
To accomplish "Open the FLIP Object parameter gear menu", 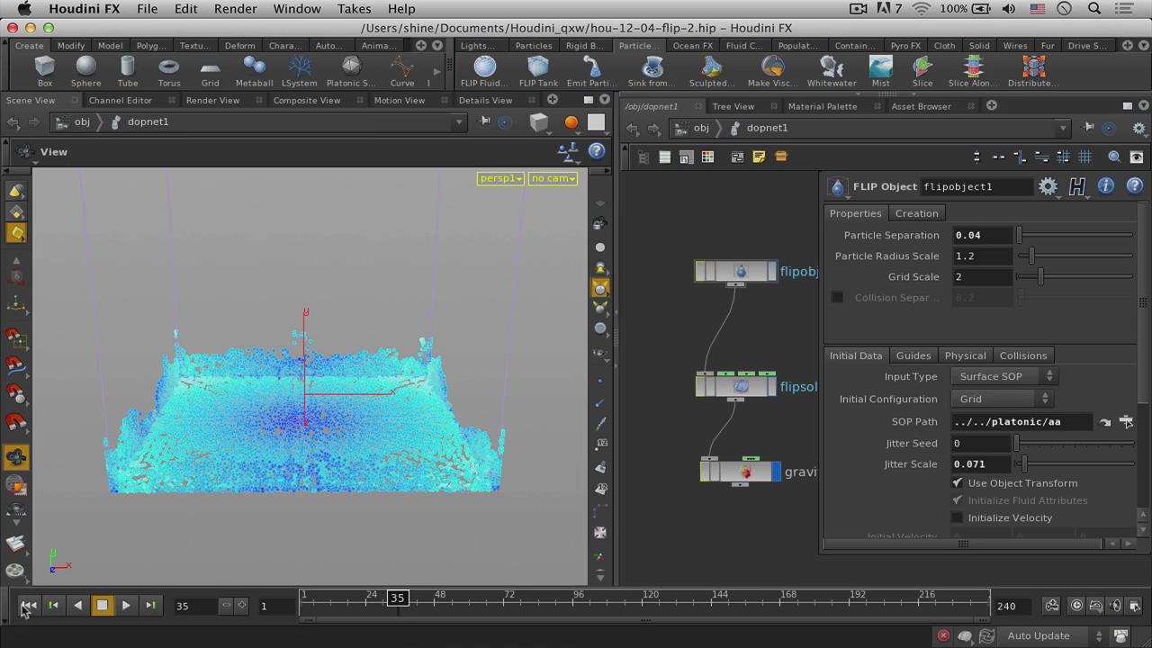I will point(1048,186).
